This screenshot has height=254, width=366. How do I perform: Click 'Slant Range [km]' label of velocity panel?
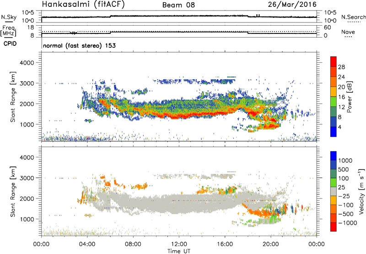tap(13, 192)
